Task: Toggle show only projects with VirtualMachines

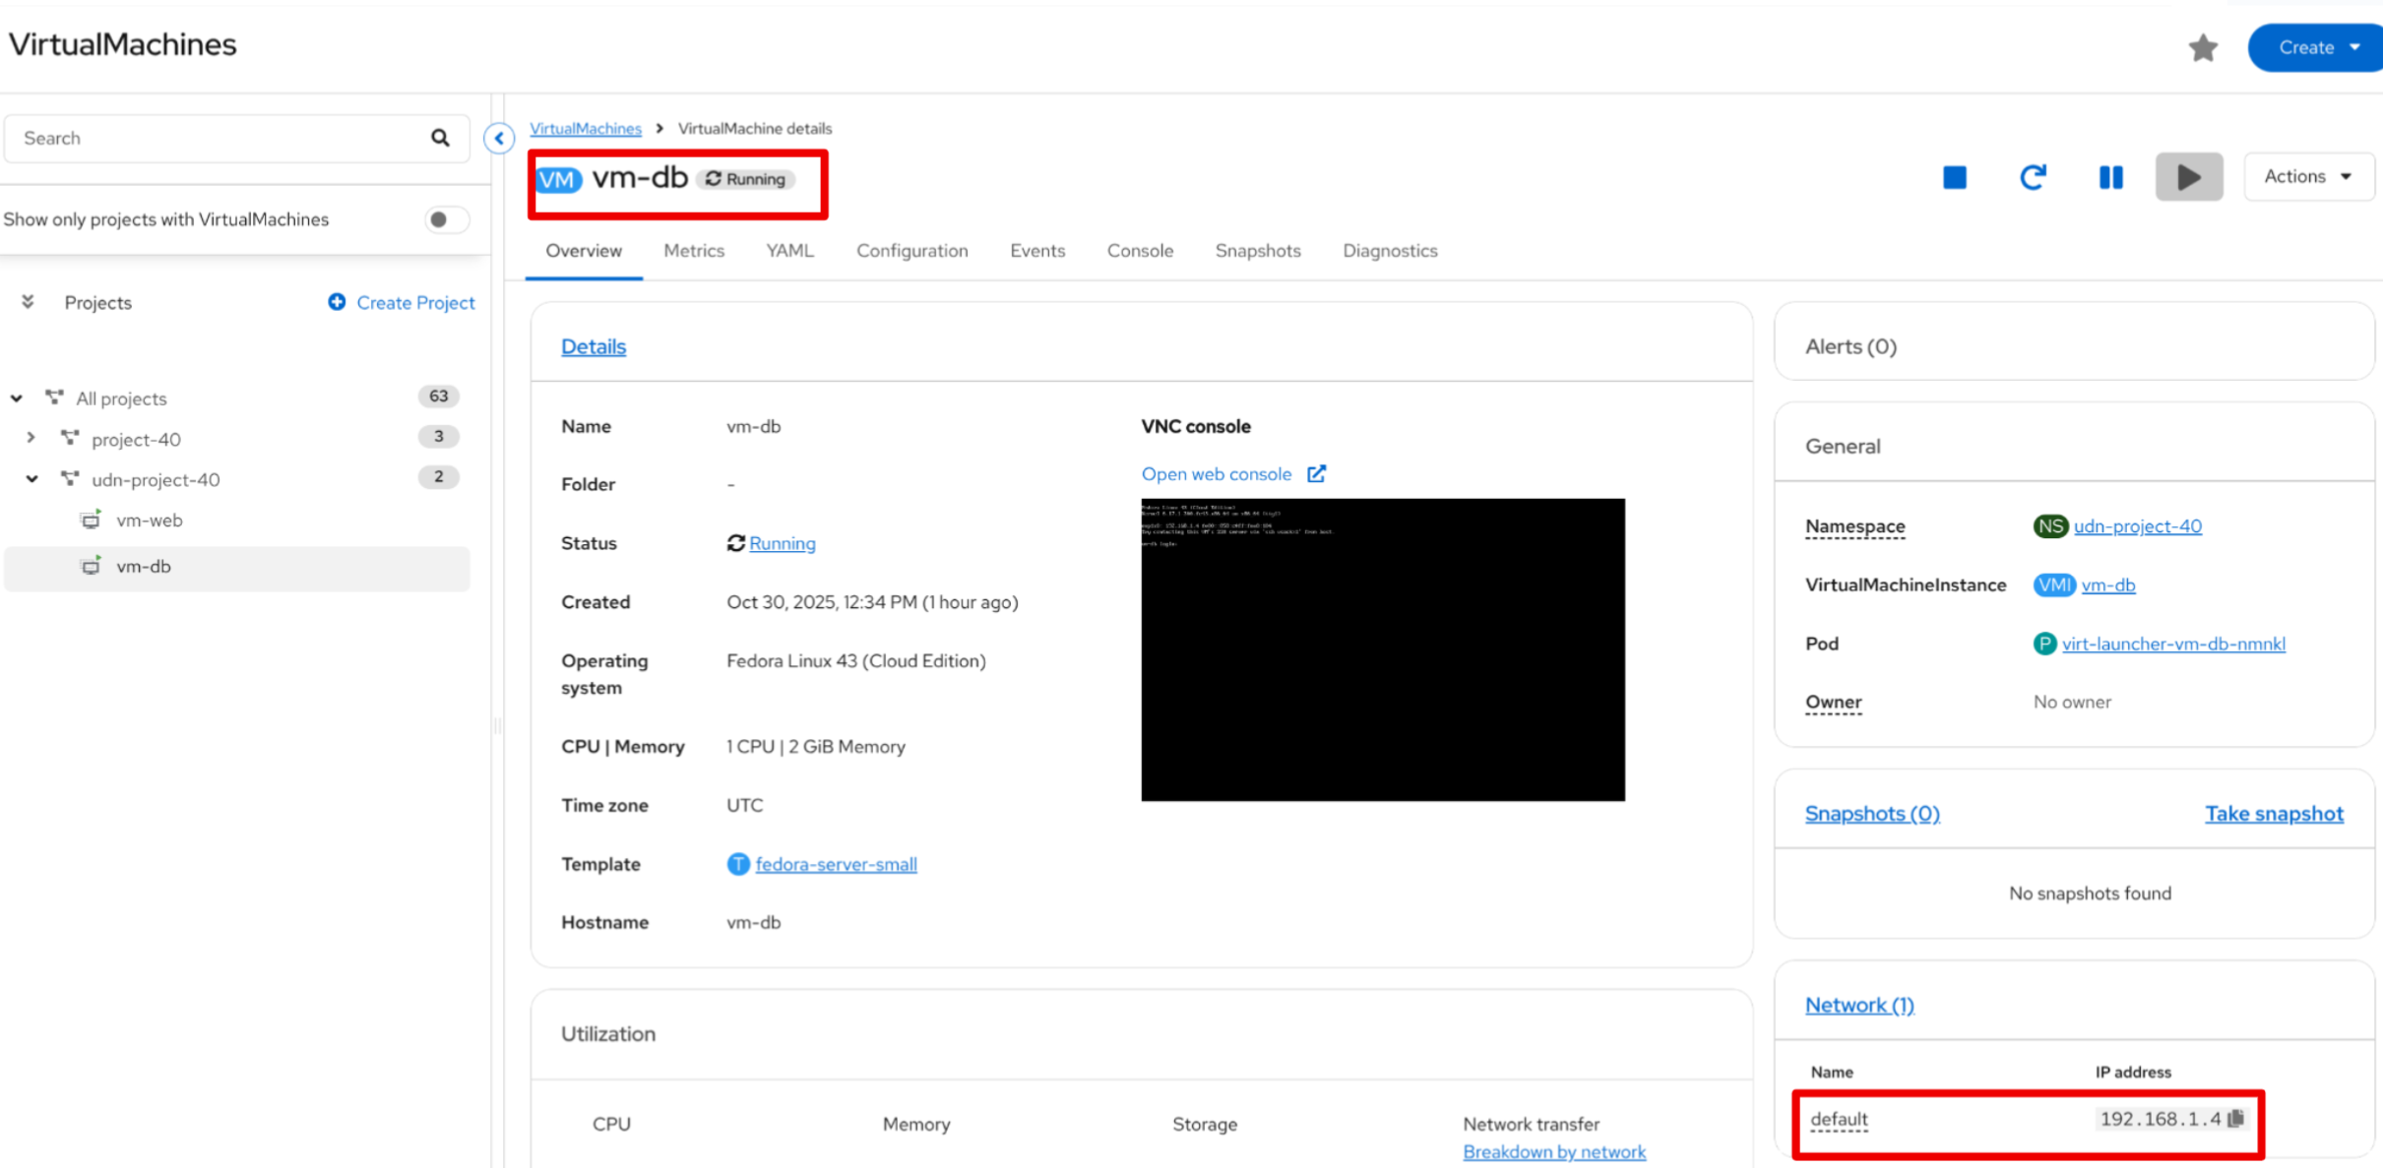Action: pos(445,219)
